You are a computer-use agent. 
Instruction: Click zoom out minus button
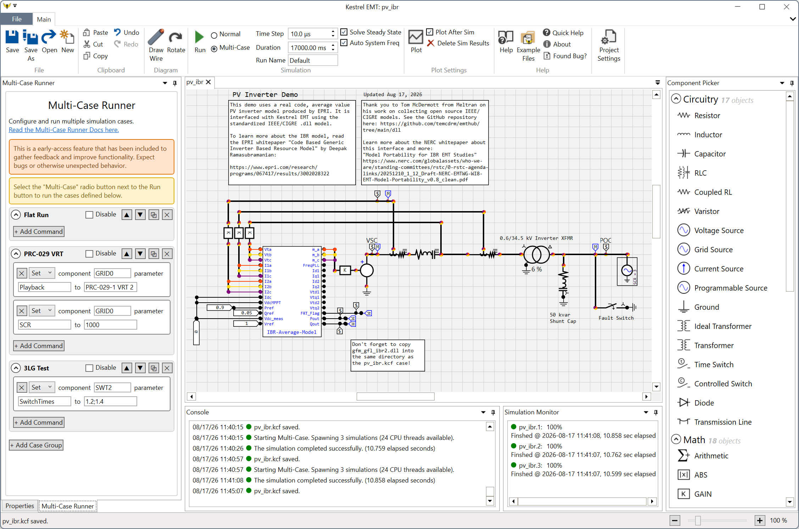675,520
